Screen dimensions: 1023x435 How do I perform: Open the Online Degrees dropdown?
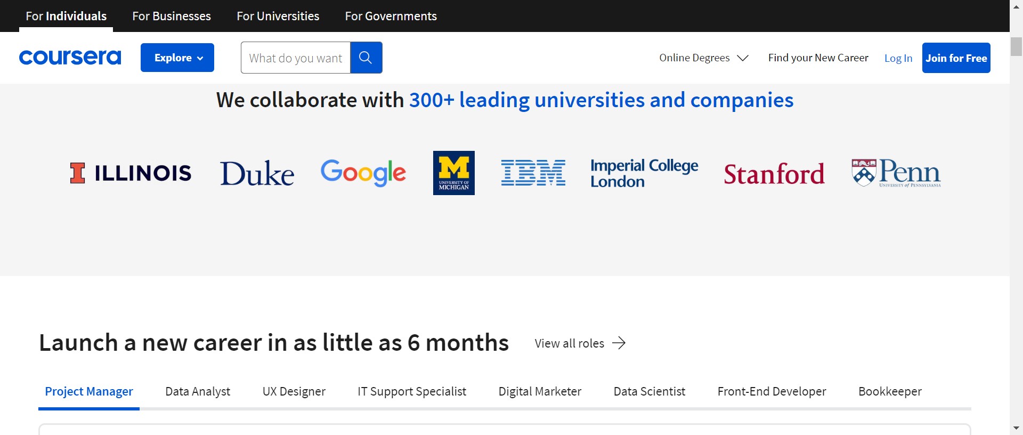703,58
